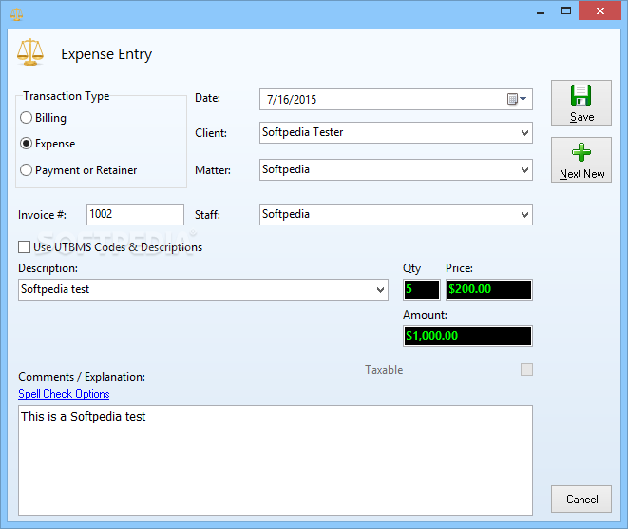The image size is (628, 529).
Task: Click the Price field showing $200.00
Action: pos(489,289)
